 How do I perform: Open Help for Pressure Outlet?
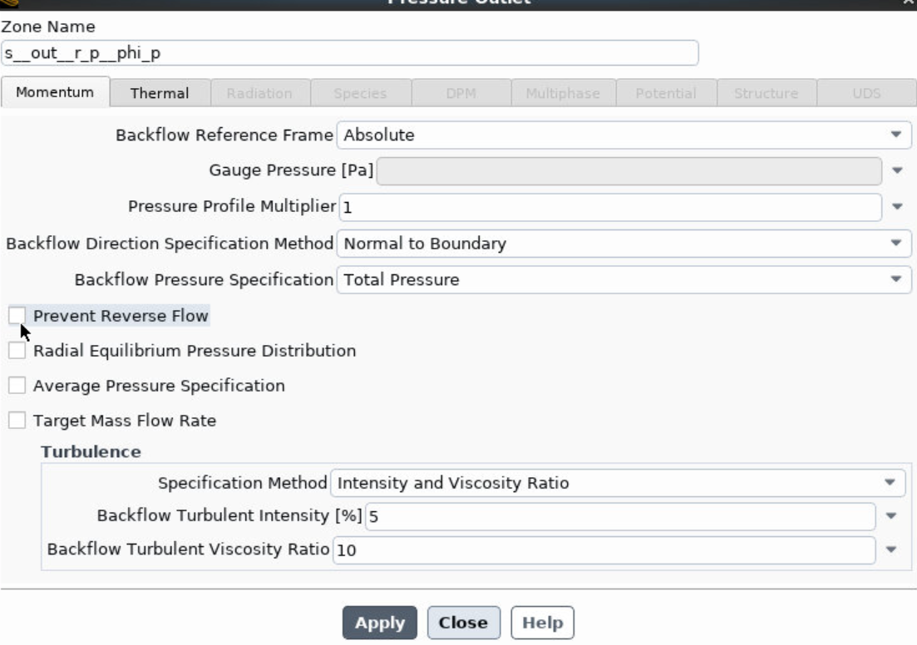[542, 623]
